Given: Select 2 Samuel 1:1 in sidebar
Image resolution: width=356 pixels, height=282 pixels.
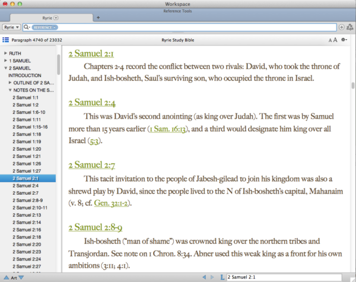Looking at the screenshot, I should coord(26,97).
